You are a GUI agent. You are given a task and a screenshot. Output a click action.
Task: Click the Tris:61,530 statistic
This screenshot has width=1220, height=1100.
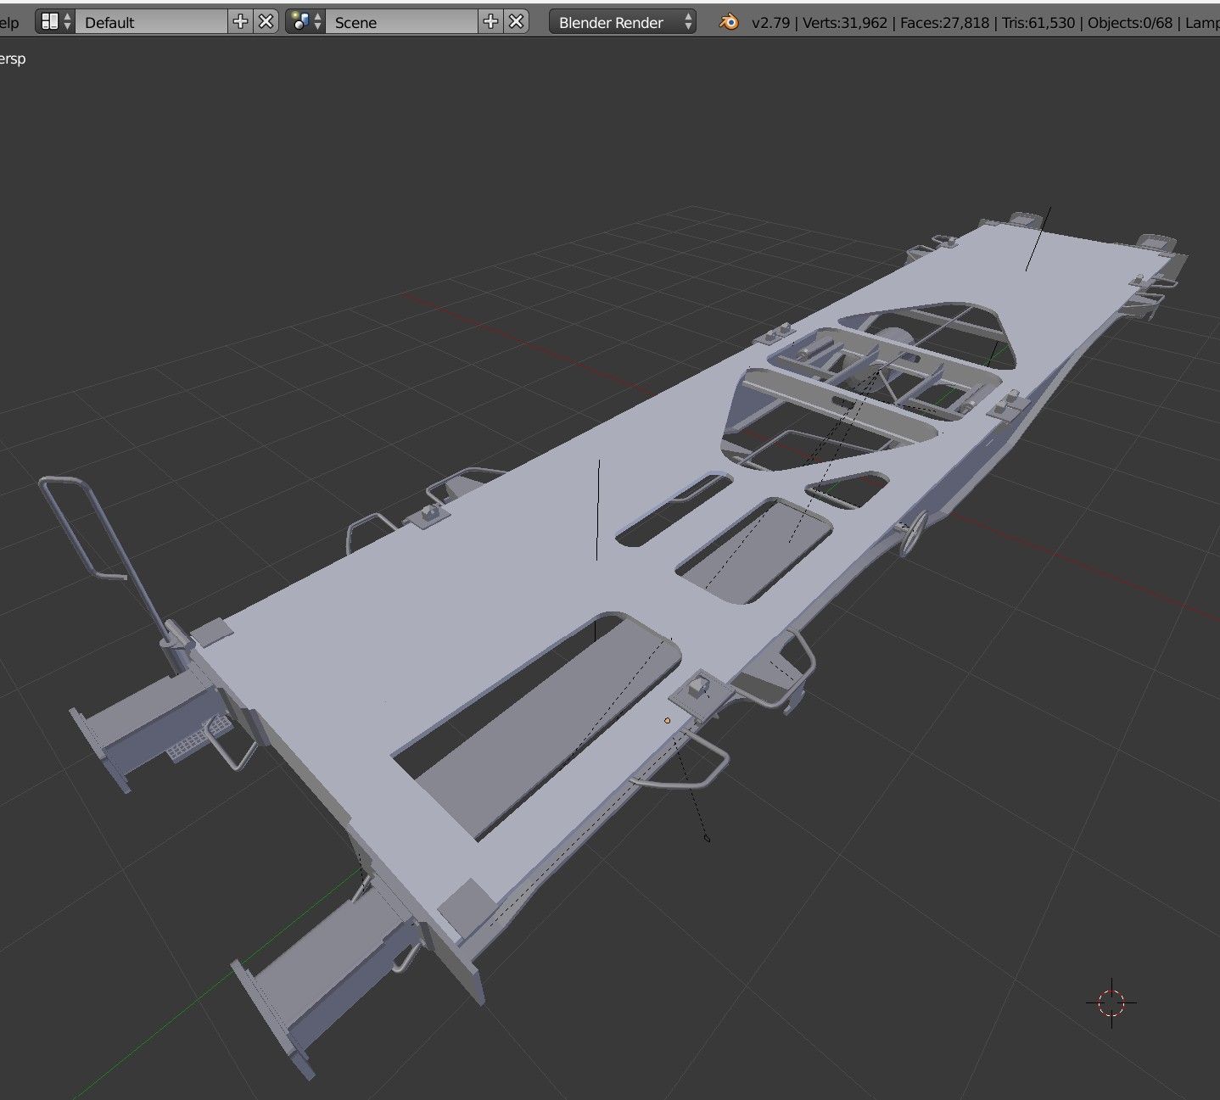pyautogui.click(x=1038, y=23)
